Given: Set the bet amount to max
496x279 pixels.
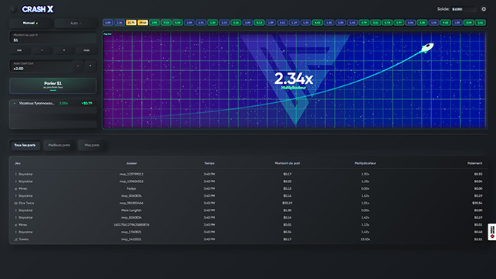Looking at the screenshot, I should tap(86, 50).
